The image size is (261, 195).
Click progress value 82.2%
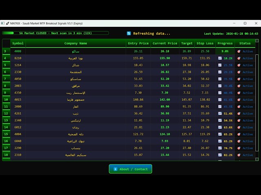(228, 155)
